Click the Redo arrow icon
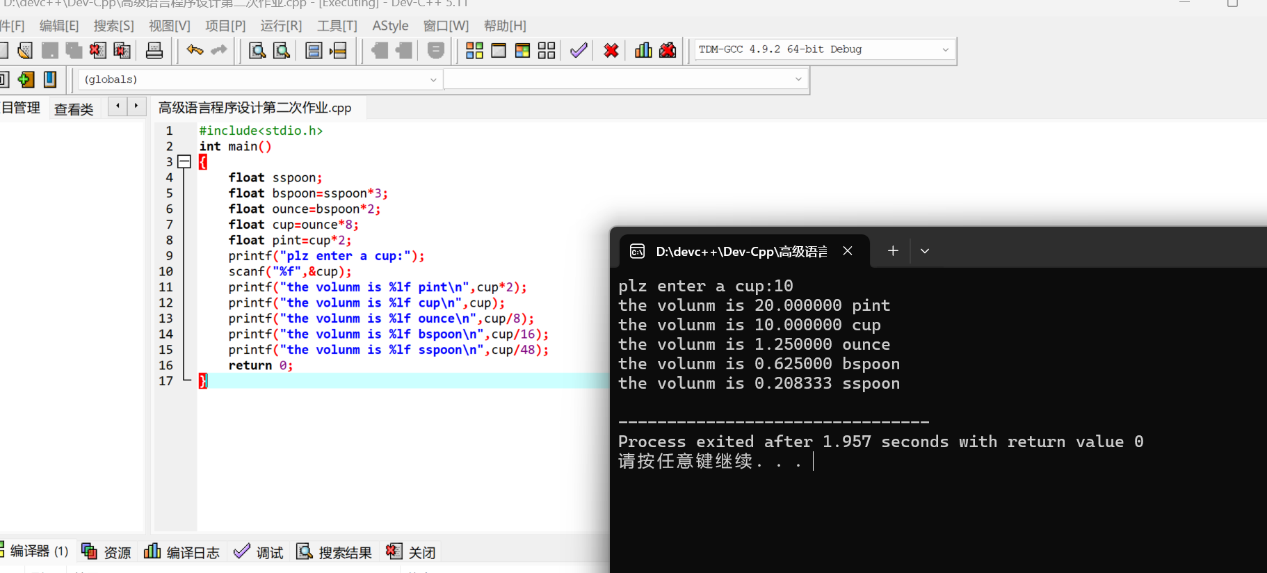 click(219, 50)
